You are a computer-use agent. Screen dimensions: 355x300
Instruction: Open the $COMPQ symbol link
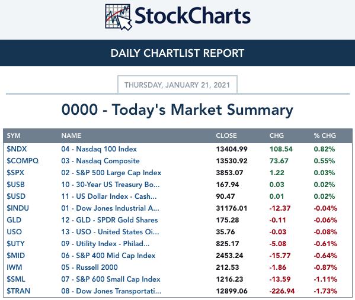(23, 161)
